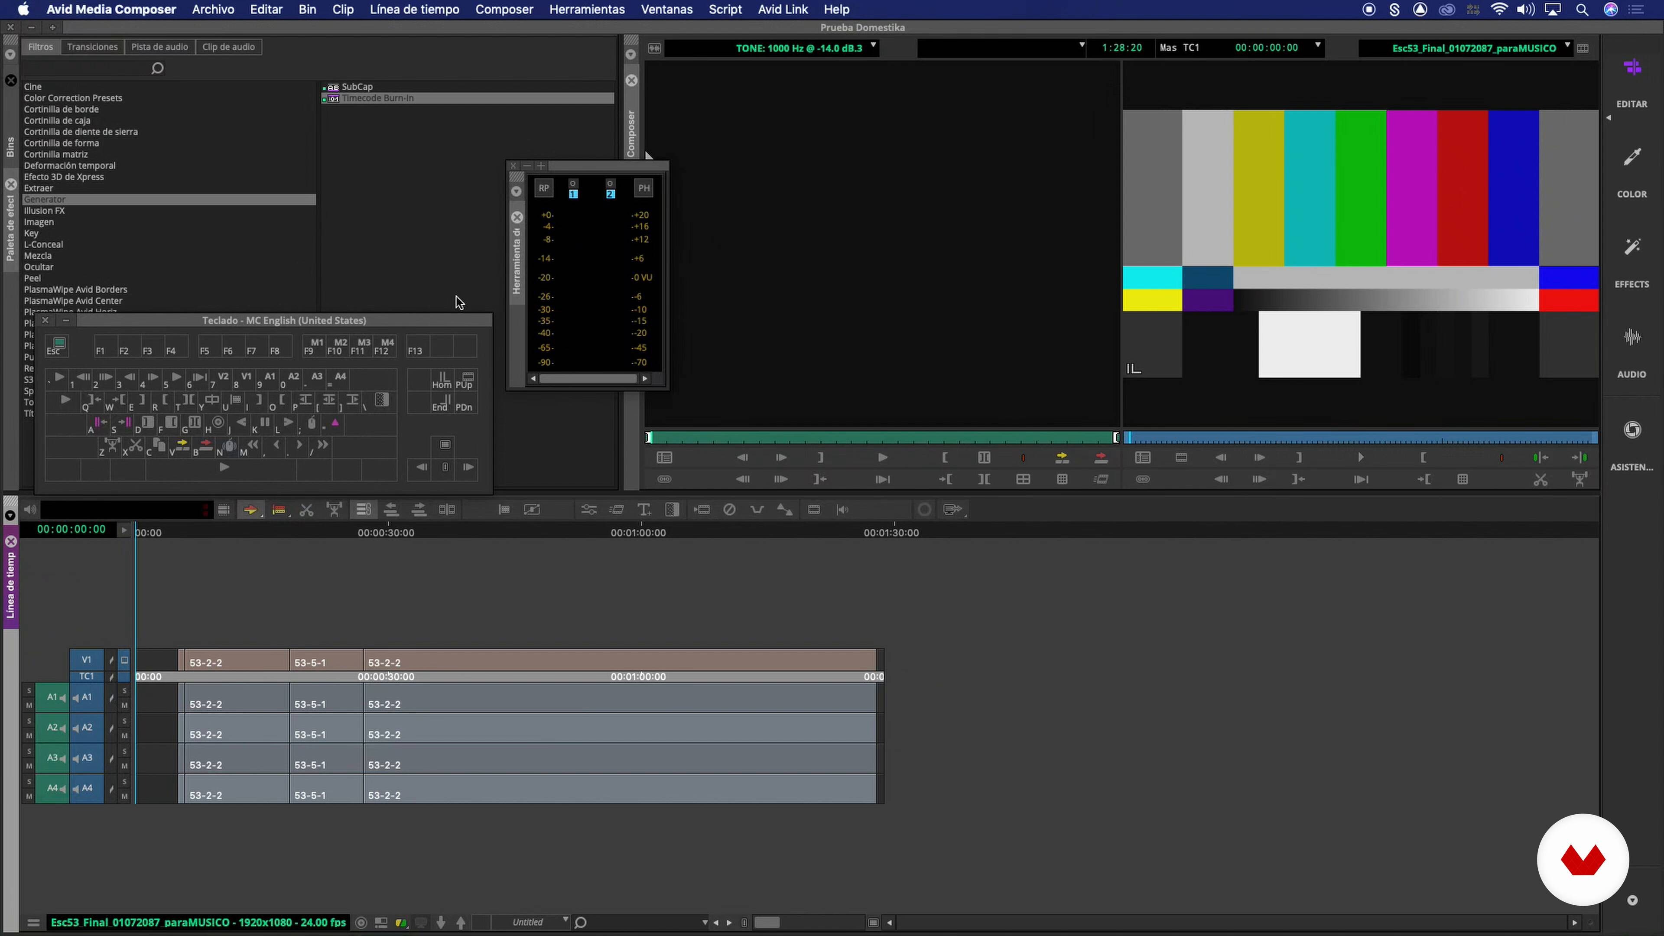Click the Gang link icon under source monitor

(664, 479)
